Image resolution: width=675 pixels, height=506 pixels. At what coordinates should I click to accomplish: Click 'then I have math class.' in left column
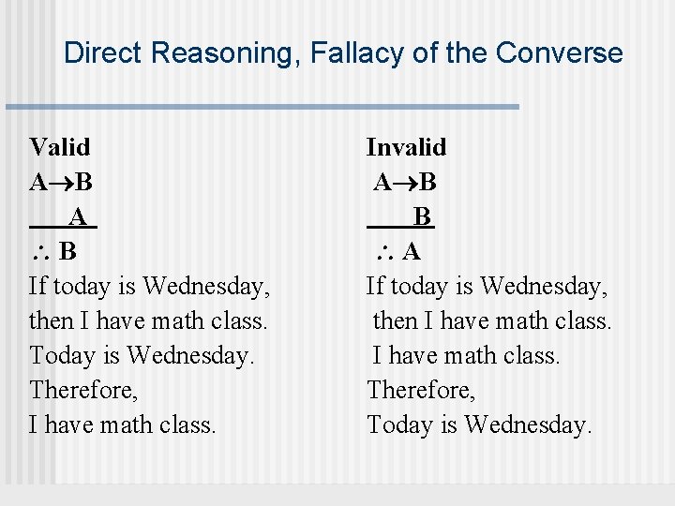coord(148,321)
